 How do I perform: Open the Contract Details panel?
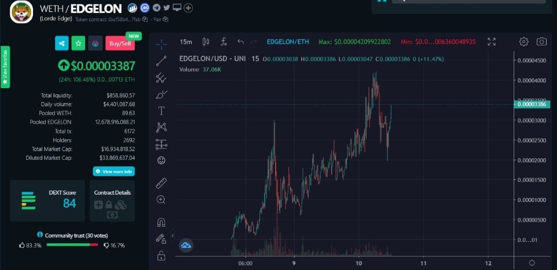click(x=112, y=201)
